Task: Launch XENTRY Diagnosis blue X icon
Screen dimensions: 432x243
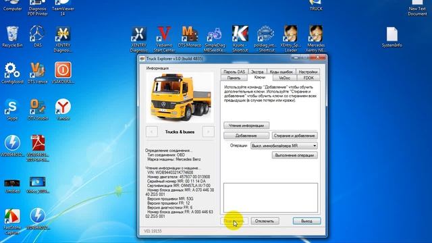Action: click(138, 39)
